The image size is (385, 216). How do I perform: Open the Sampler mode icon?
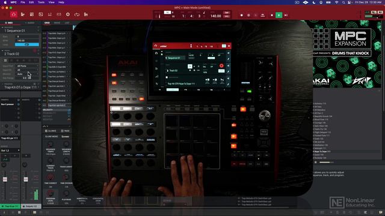[x=68, y=14]
